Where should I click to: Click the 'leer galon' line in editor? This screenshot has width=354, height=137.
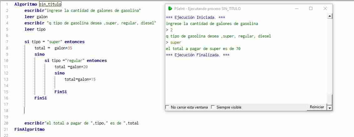tap(36, 17)
